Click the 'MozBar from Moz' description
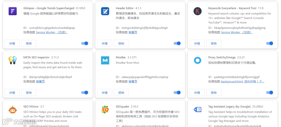This screenshot has width=281, height=127. coord(127,63)
